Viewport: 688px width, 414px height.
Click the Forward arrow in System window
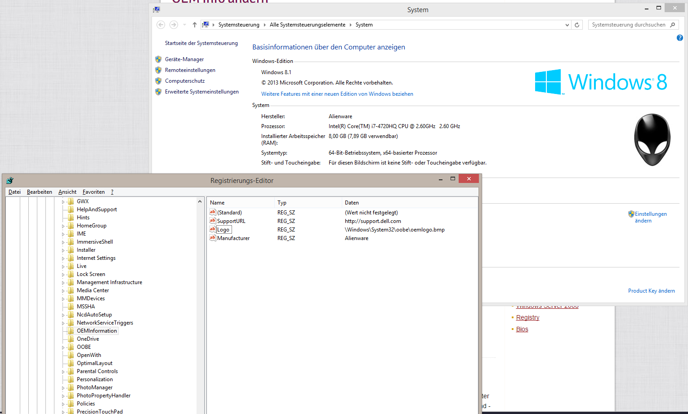174,25
